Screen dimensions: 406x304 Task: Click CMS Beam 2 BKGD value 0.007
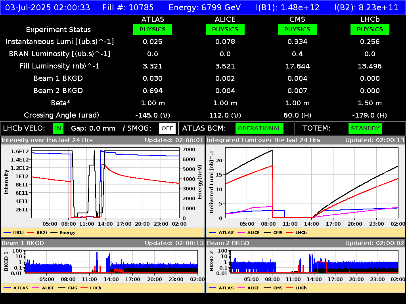click(x=297, y=91)
